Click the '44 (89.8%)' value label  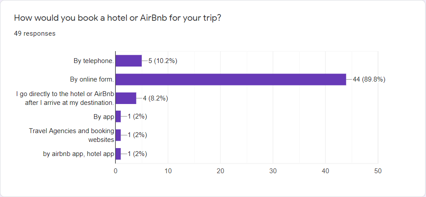tap(369, 79)
